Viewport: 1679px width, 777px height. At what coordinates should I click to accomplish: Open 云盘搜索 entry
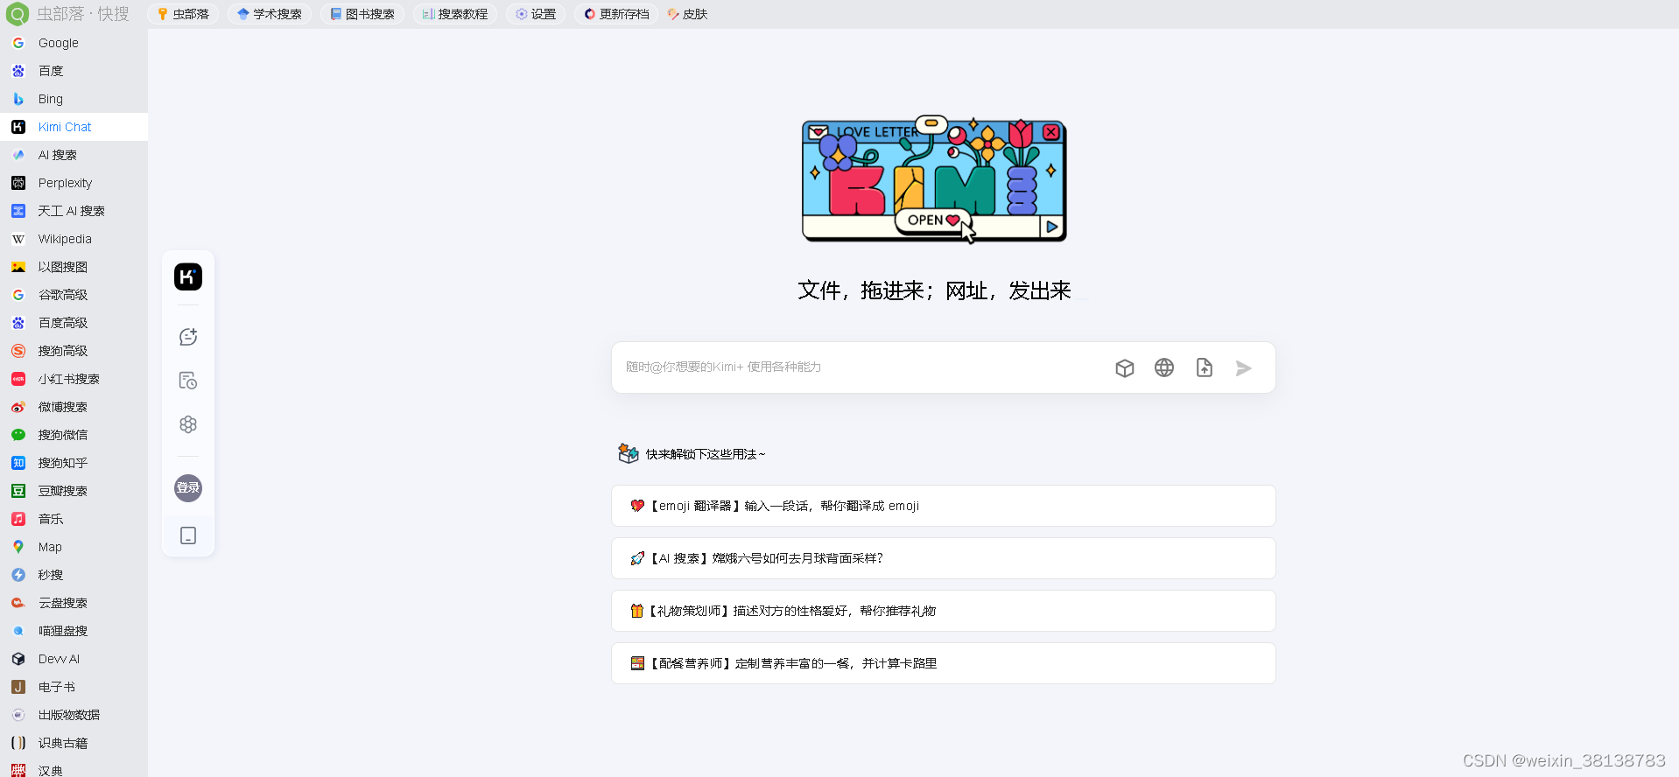coord(74,603)
